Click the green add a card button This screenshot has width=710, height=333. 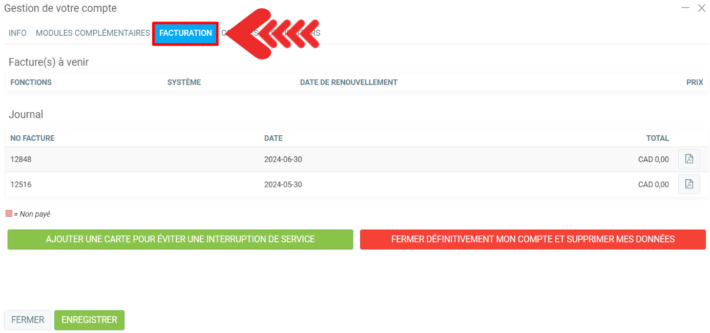(180, 239)
